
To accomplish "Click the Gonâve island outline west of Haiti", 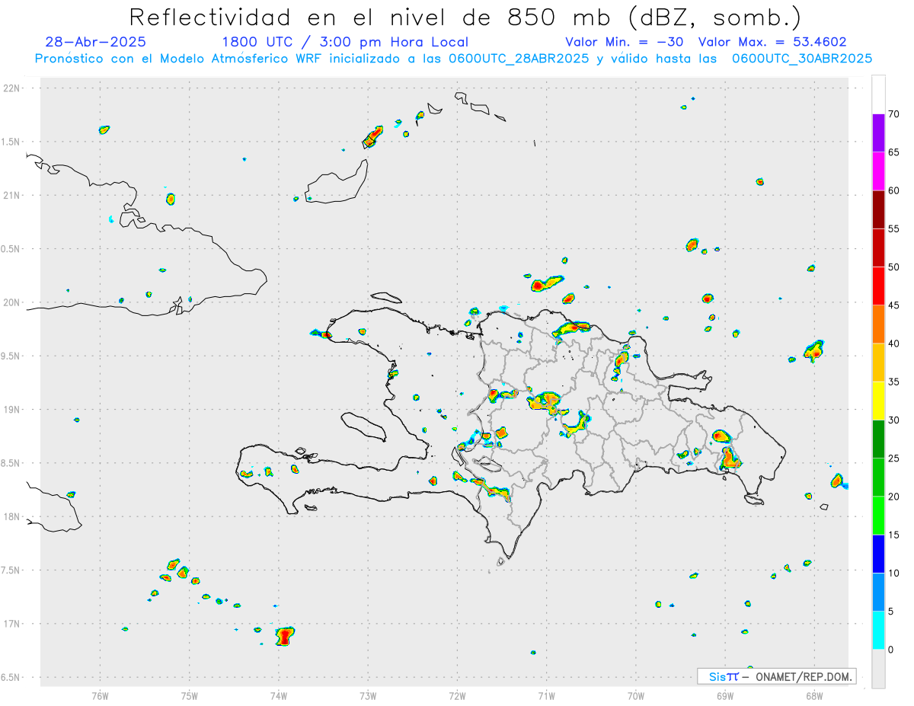I will coord(362,426).
